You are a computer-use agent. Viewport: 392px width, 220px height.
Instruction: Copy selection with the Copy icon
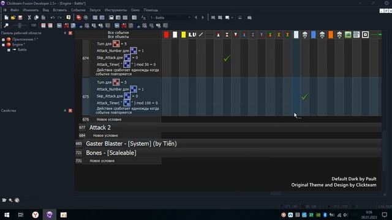(36, 18)
